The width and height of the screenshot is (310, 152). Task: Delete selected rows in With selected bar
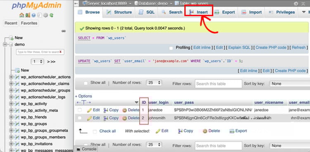tap(211, 131)
